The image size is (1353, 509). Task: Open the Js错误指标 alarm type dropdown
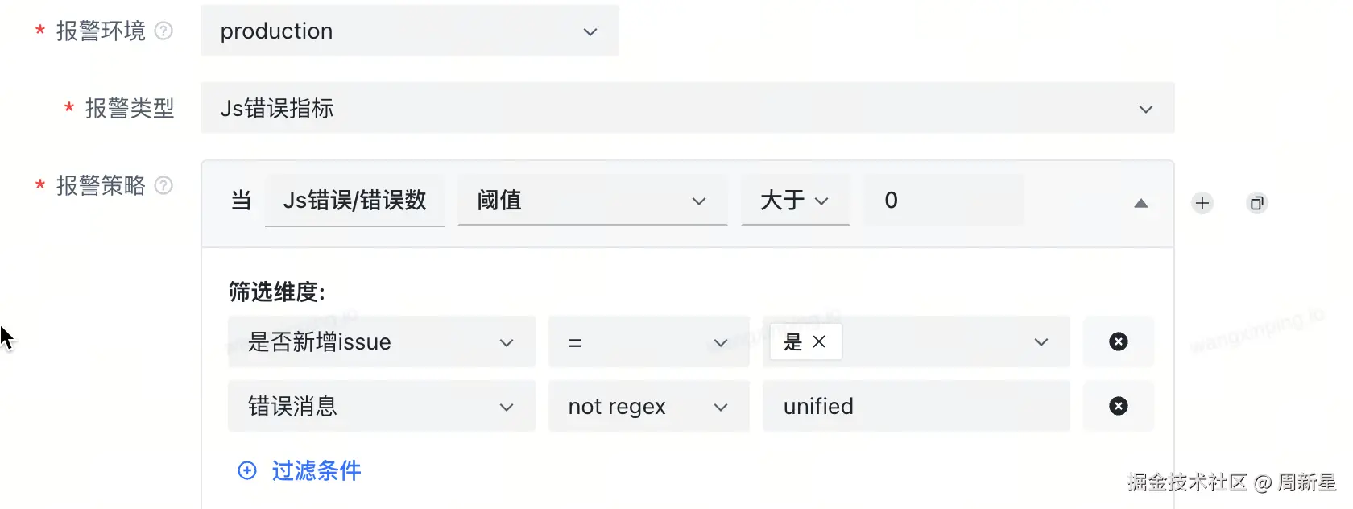687,109
